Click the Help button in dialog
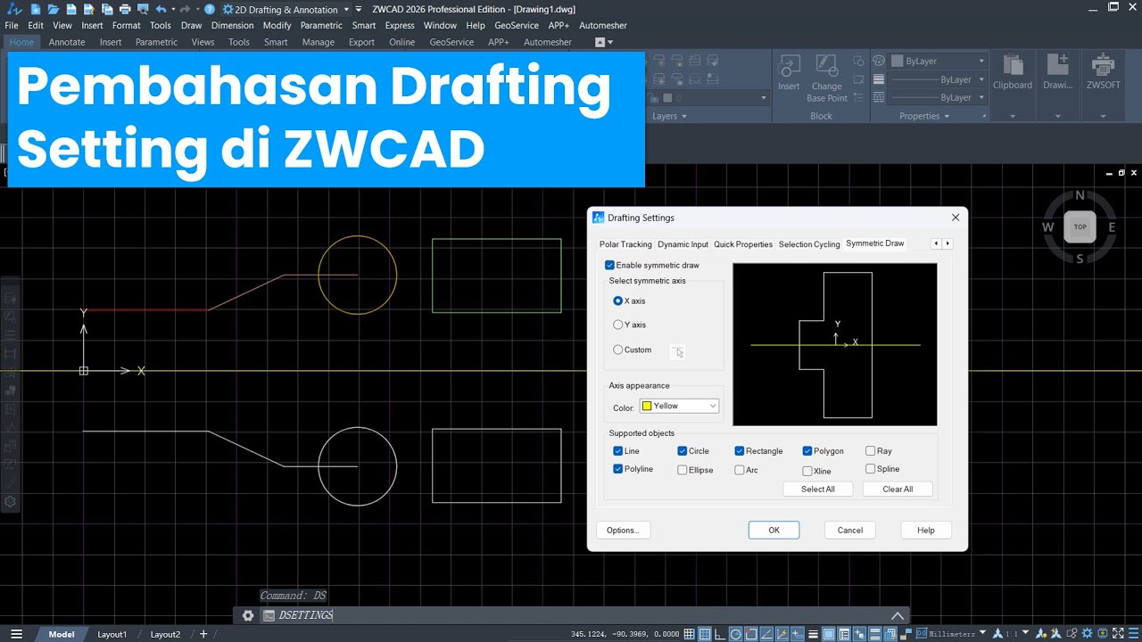 [x=926, y=530]
